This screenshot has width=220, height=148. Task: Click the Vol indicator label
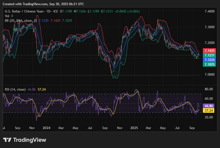point(7,16)
